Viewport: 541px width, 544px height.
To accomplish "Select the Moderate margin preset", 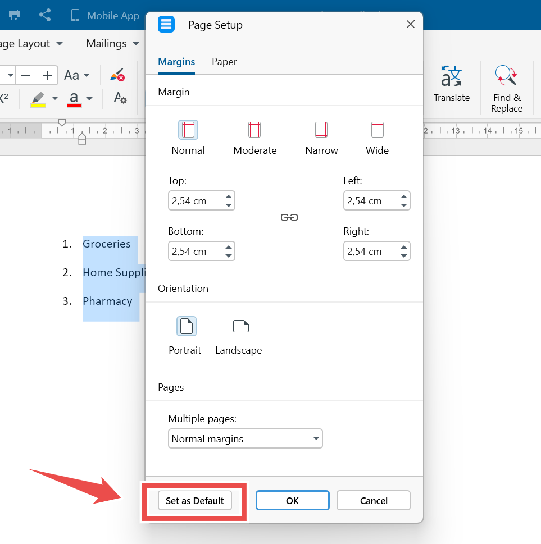I will point(255,138).
